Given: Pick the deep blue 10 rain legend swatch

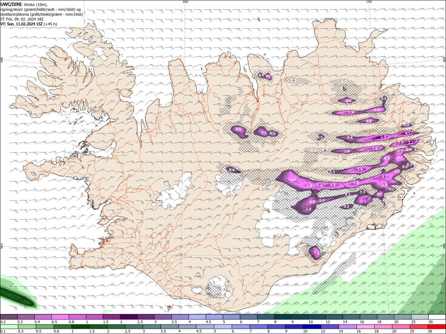Looking at the screenshot, I should coord(312,327).
